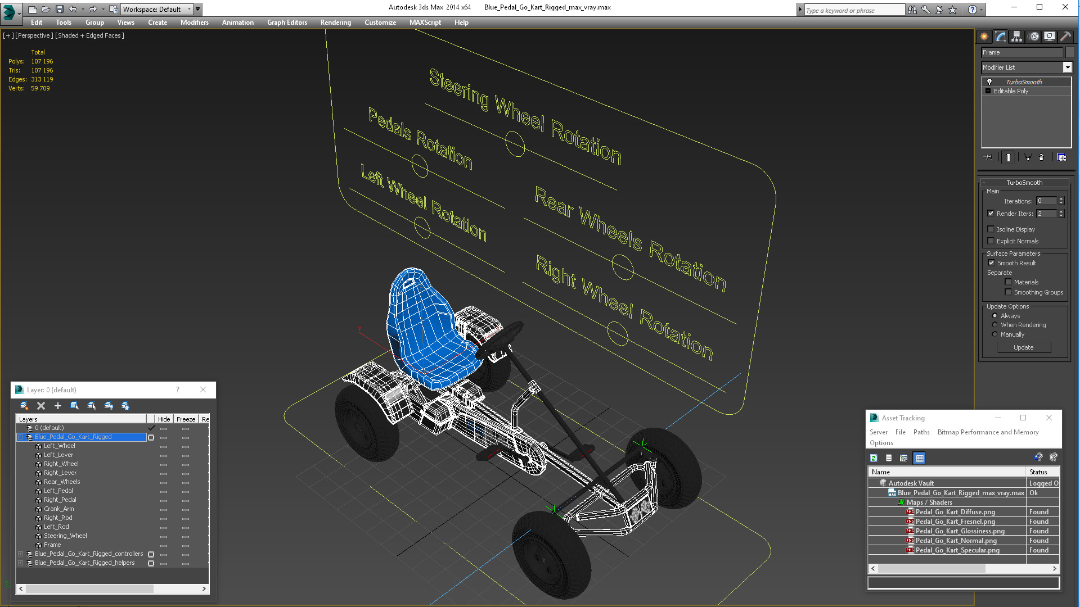Expand Blue_Pedal_Go_Kart_Rigged_controllers layer

pos(21,554)
